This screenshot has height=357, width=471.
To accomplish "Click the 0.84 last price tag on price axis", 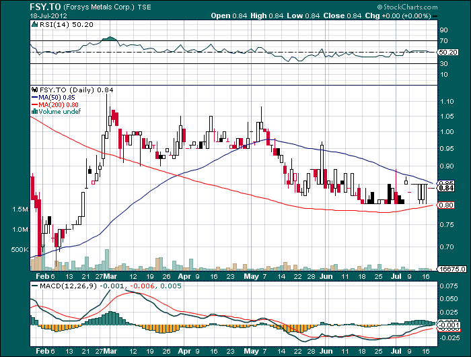I will pyautogui.click(x=446, y=188).
